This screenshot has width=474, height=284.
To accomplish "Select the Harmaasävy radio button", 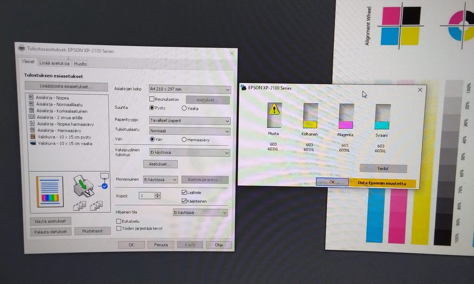I will 184,139.
